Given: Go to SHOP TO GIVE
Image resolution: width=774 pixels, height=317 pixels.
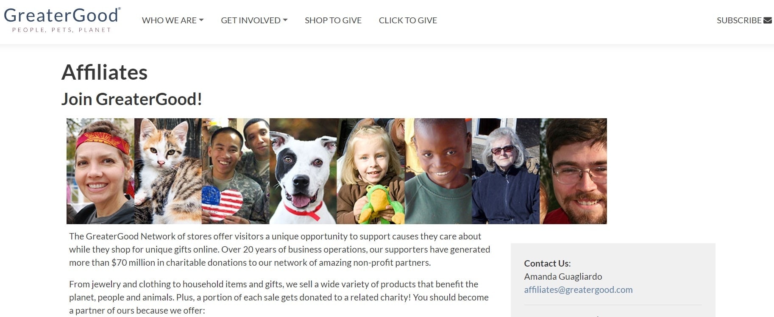Looking at the screenshot, I should coord(333,20).
